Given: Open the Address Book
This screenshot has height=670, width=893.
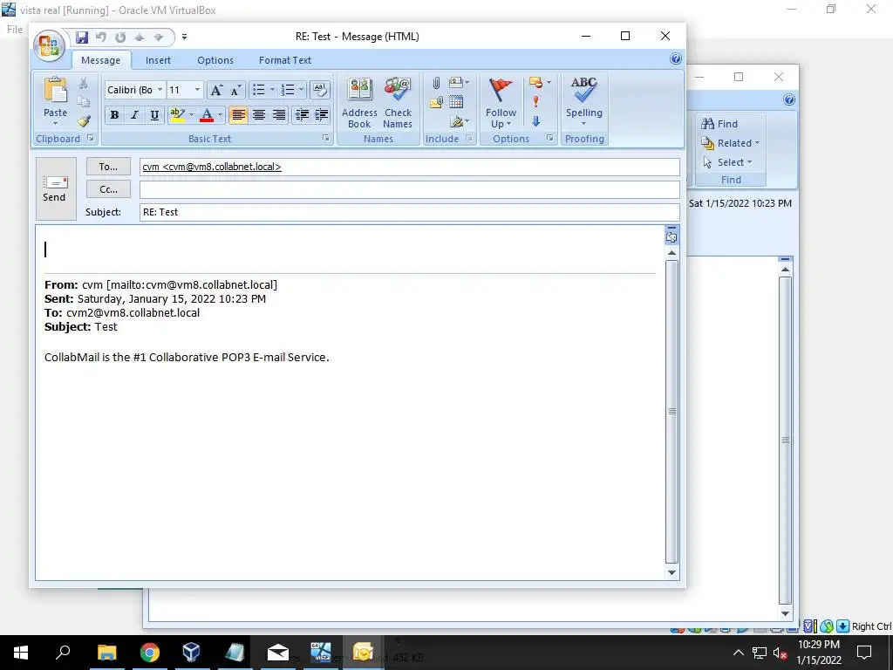Looking at the screenshot, I should [360, 103].
